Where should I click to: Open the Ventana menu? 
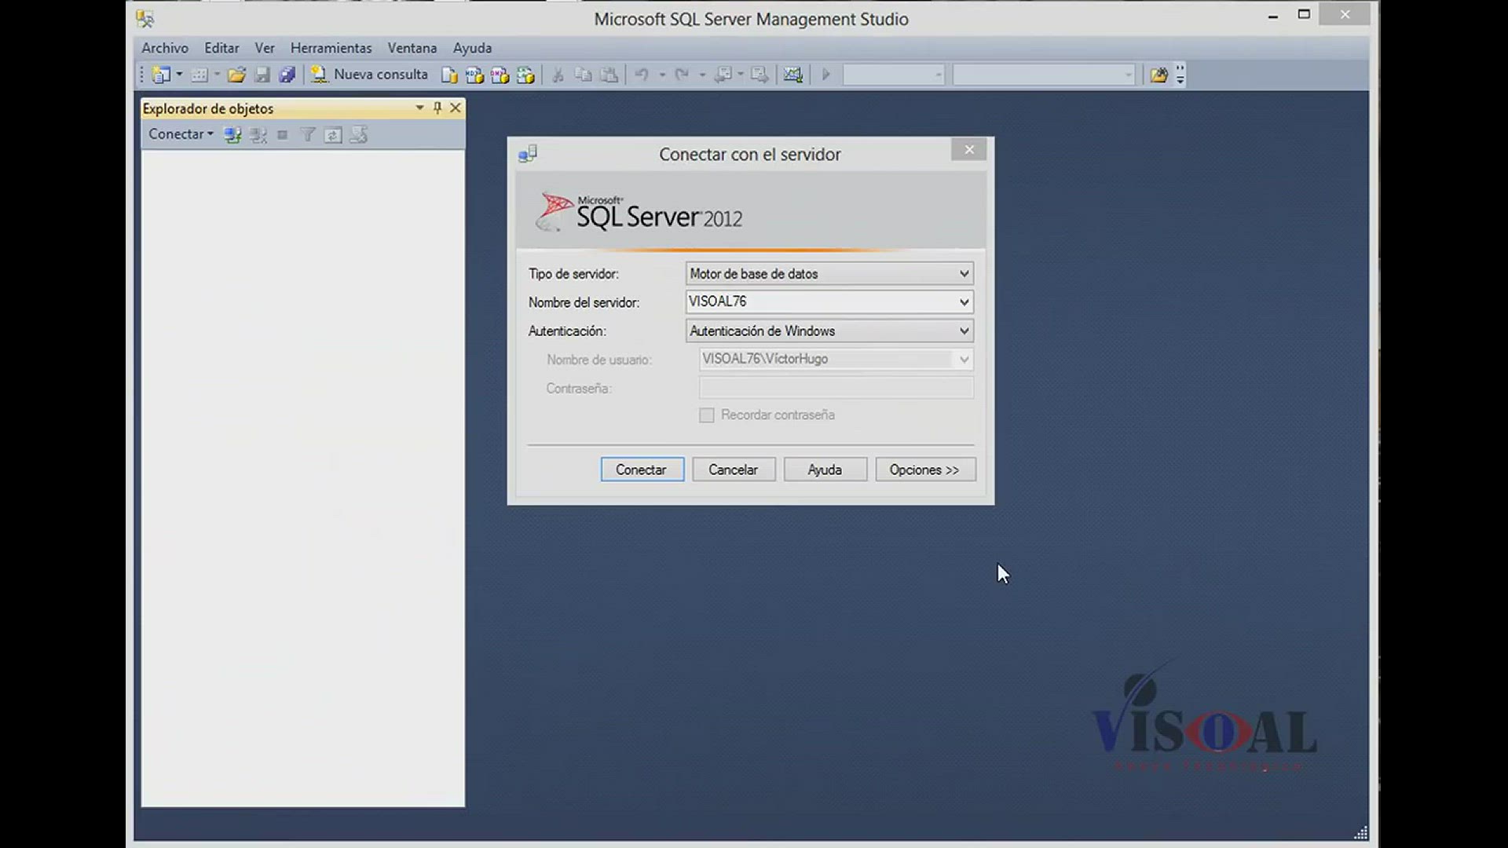click(412, 48)
